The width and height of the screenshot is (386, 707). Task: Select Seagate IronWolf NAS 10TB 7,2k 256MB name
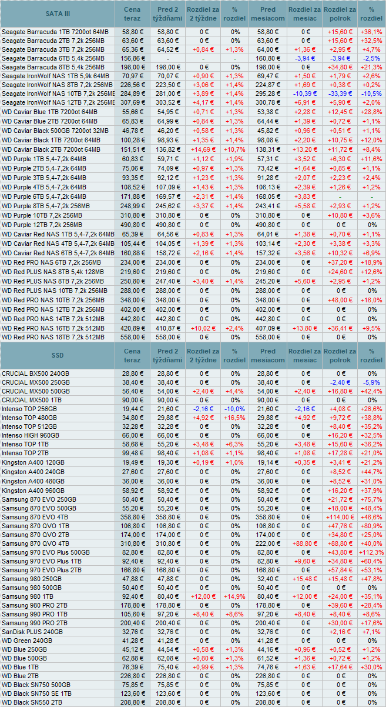click(x=58, y=94)
